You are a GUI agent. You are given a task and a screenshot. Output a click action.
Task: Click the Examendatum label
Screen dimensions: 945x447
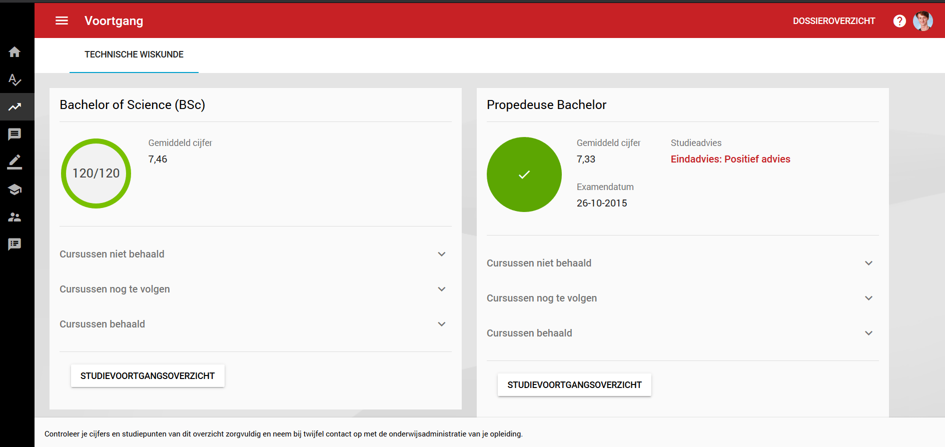coord(605,187)
